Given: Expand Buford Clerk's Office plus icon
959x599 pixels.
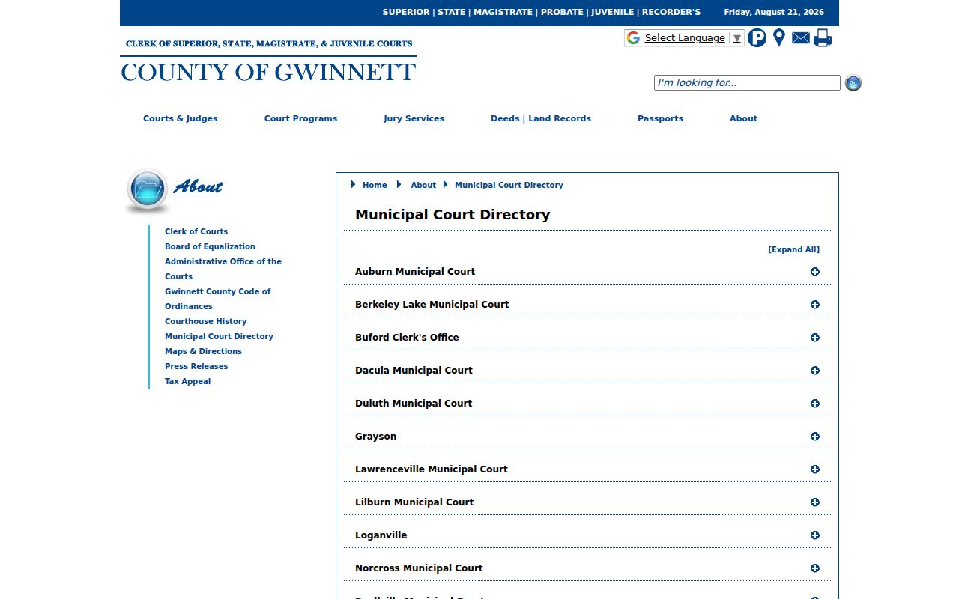Looking at the screenshot, I should 815,338.
